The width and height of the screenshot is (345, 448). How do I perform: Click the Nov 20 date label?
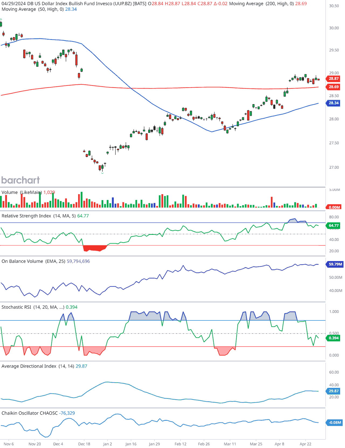pyautogui.click(x=35, y=444)
